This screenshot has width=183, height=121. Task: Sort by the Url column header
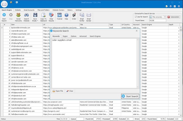(x=61, y=24)
